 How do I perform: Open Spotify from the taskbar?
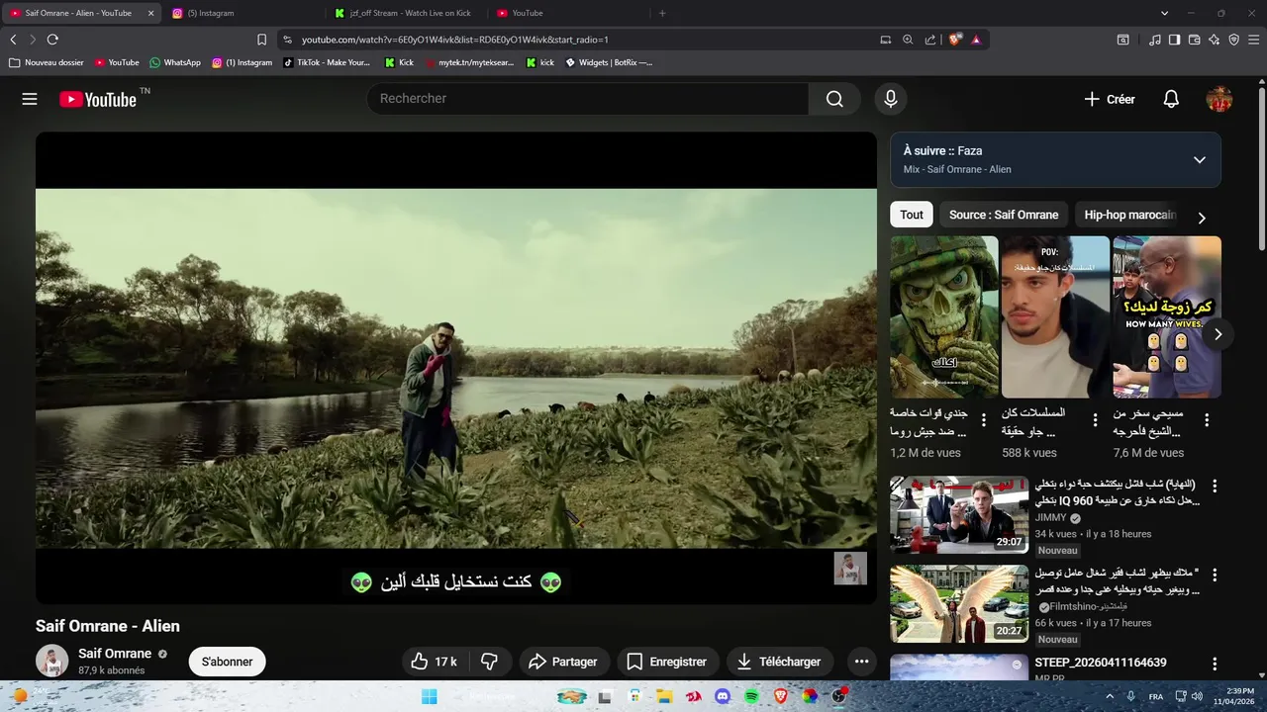point(751,696)
